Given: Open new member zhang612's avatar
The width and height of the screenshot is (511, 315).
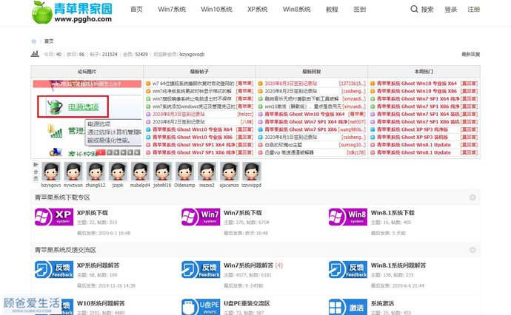Looking at the screenshot, I should (96, 172).
